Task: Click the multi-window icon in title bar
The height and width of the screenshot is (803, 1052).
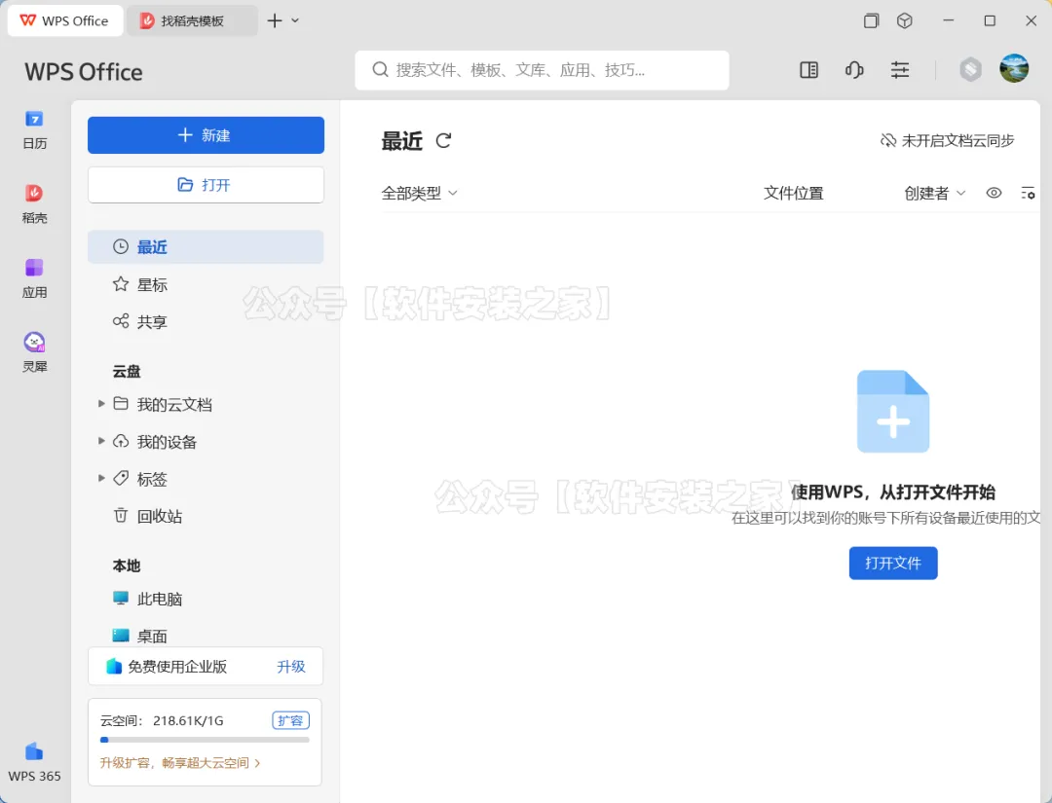Action: 871,20
